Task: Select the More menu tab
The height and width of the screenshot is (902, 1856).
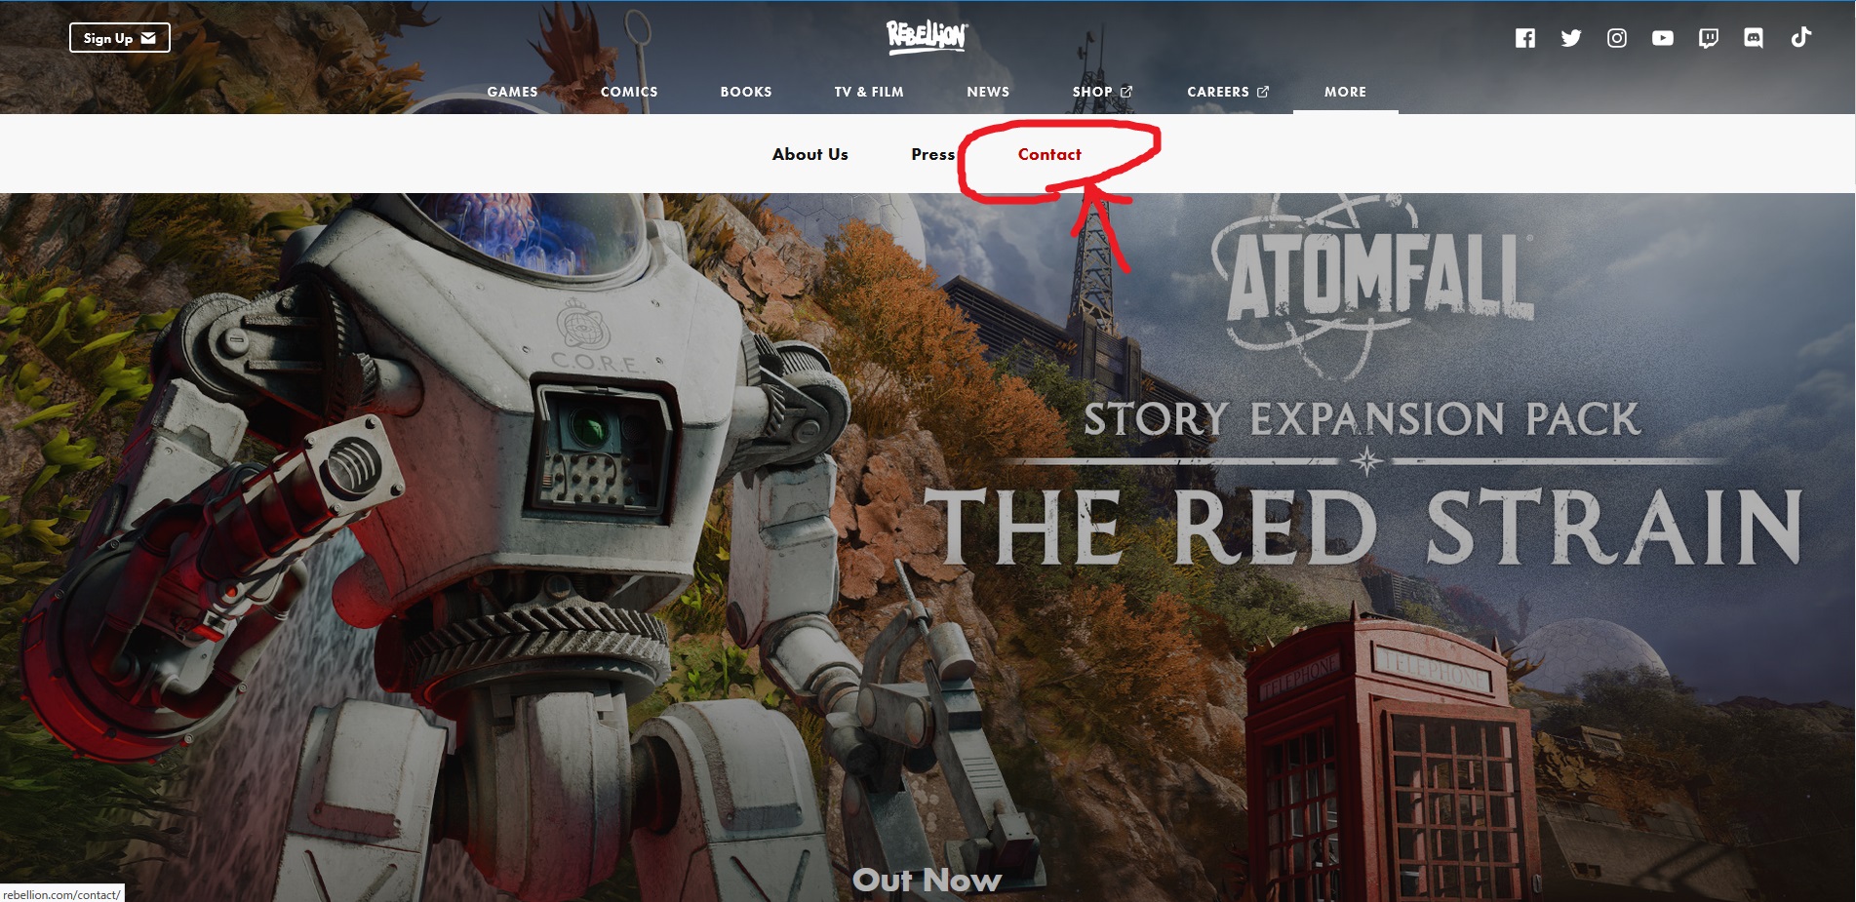Action: 1345,92
